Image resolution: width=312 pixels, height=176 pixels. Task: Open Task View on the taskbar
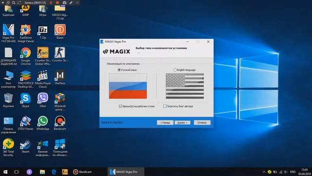click(16, 172)
